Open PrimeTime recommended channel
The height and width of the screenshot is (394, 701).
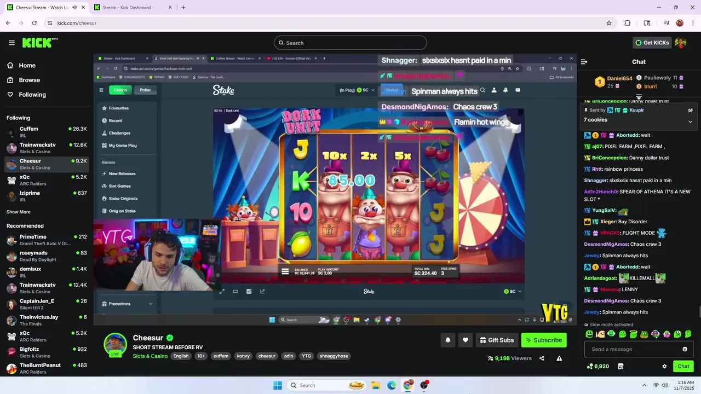[47, 240]
